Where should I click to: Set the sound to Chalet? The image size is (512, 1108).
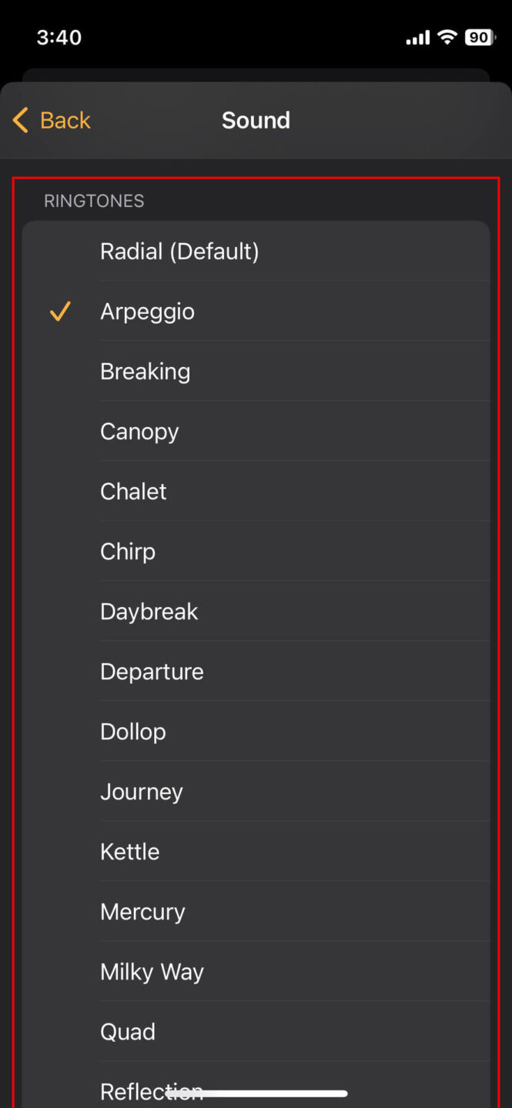[133, 492]
